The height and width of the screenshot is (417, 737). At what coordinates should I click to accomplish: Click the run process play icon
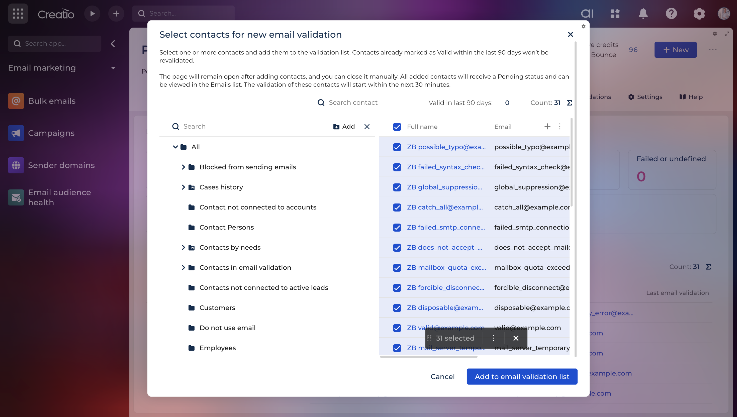[92, 14]
